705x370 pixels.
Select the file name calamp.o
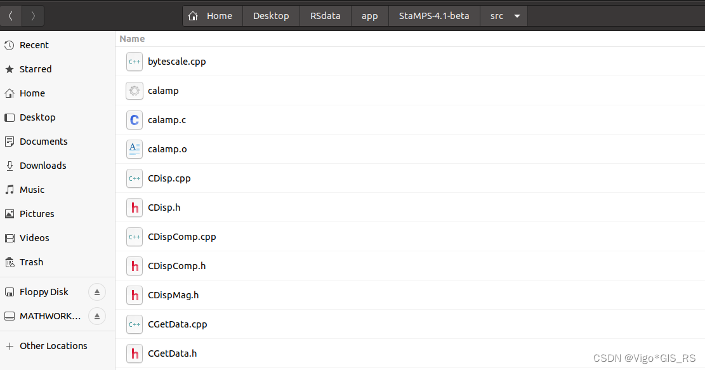tap(168, 149)
